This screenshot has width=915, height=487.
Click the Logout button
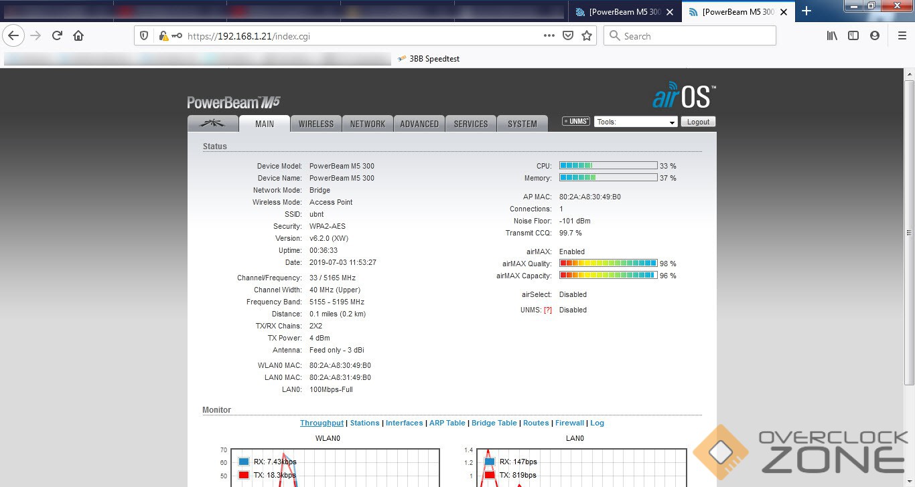[x=698, y=122]
